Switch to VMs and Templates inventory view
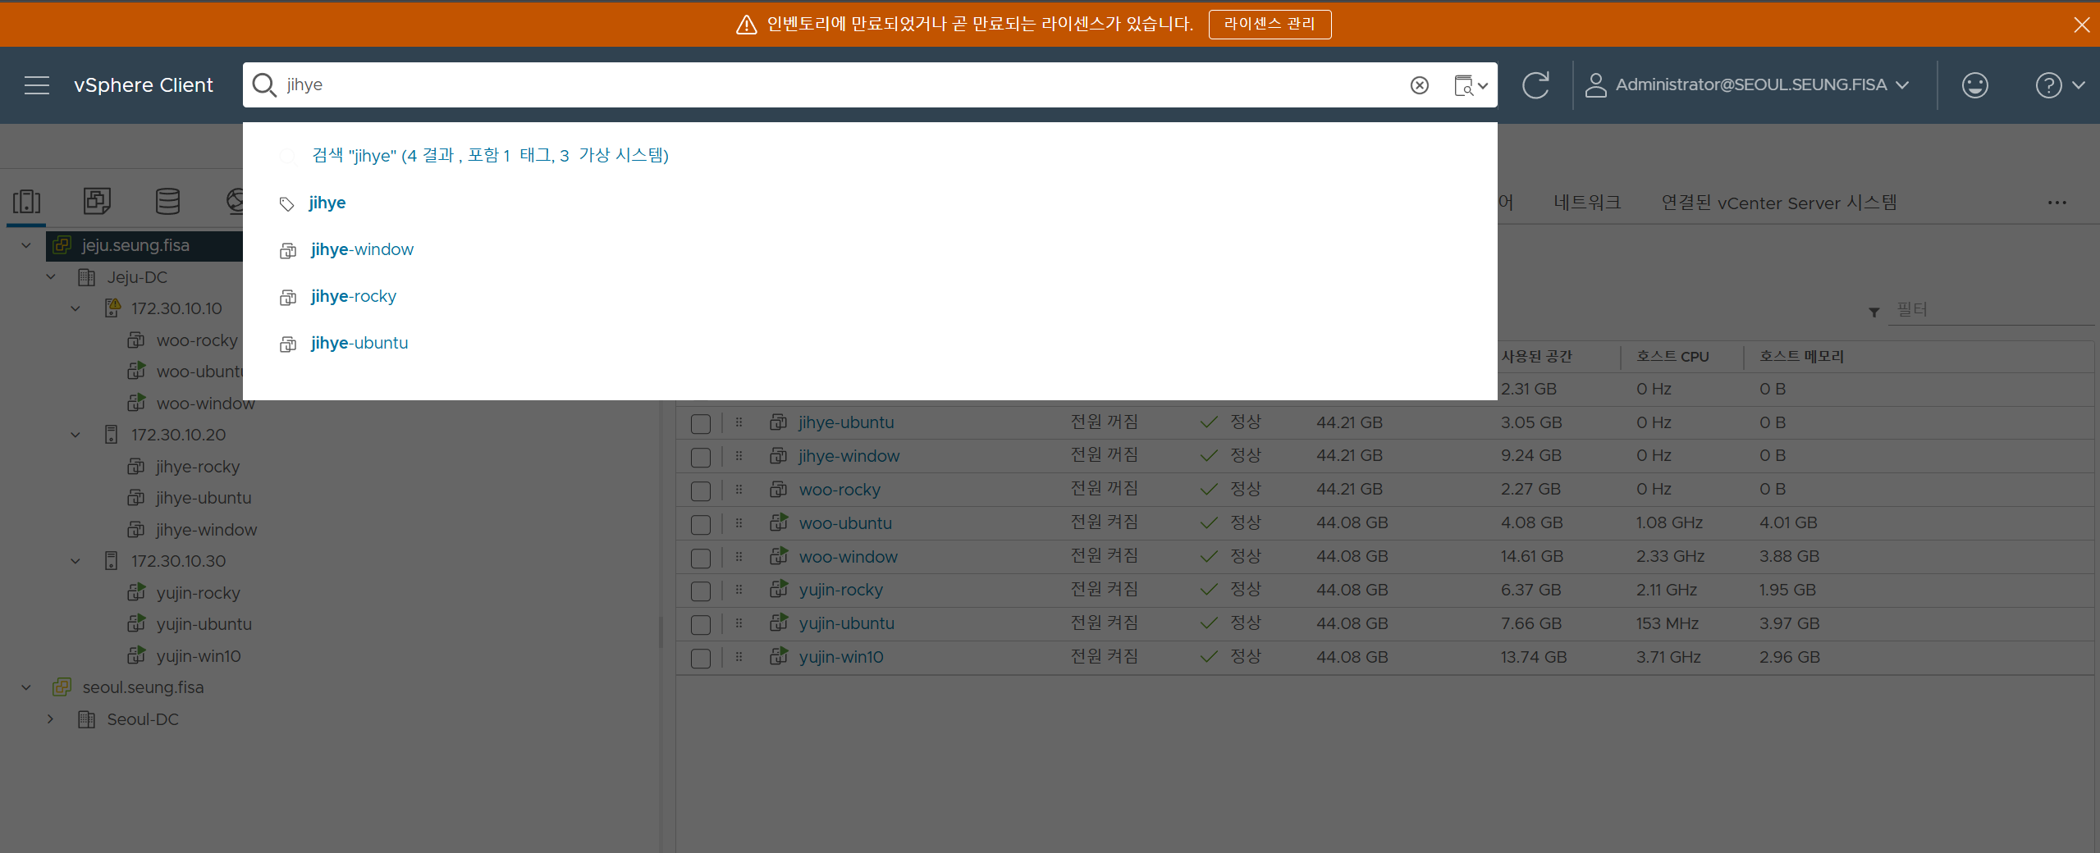This screenshot has height=853, width=2100. pyautogui.click(x=97, y=201)
